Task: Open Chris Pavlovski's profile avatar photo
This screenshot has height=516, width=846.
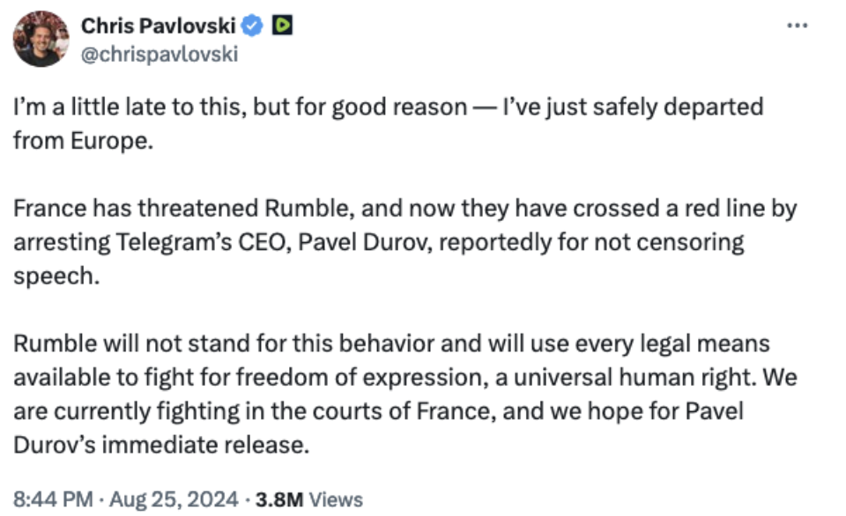Action: click(x=41, y=39)
